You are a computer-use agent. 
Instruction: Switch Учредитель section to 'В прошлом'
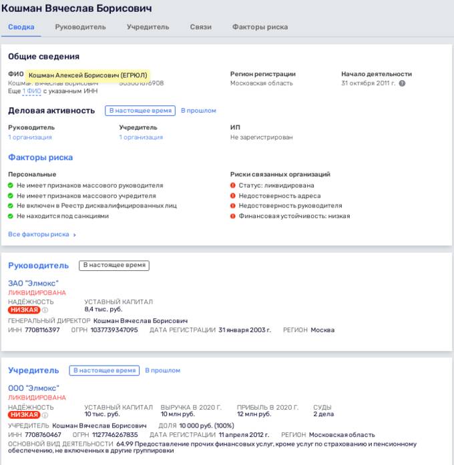(x=162, y=370)
